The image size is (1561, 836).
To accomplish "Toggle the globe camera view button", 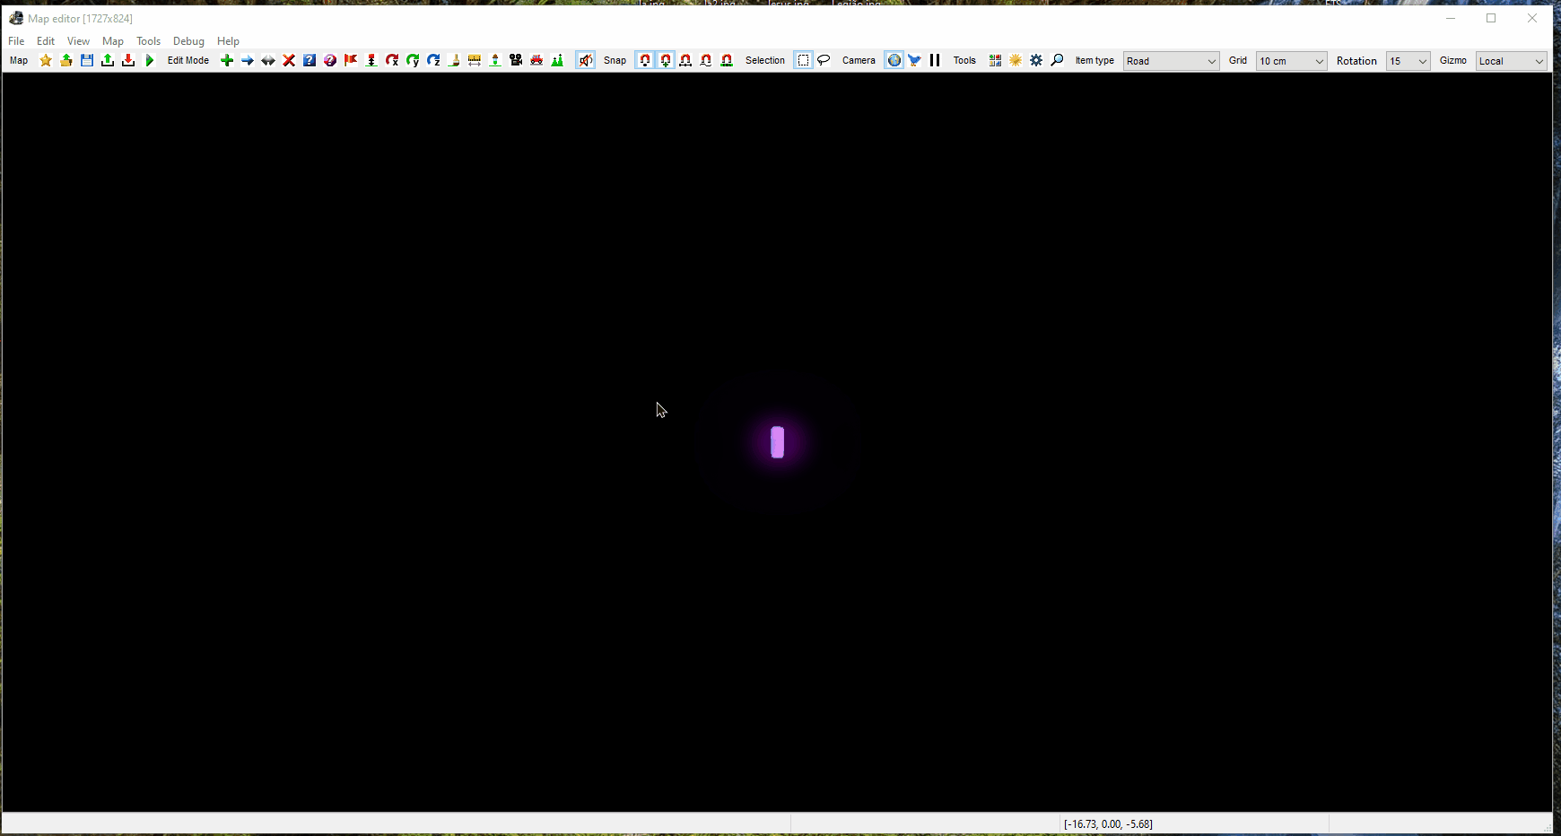I will (894, 60).
